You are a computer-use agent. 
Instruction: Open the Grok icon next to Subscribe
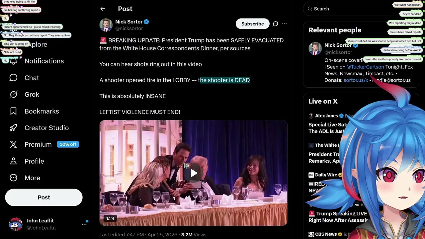point(275,24)
